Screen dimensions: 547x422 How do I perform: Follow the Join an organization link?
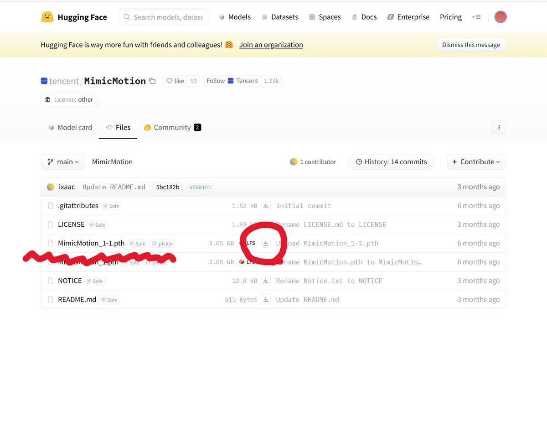point(271,45)
